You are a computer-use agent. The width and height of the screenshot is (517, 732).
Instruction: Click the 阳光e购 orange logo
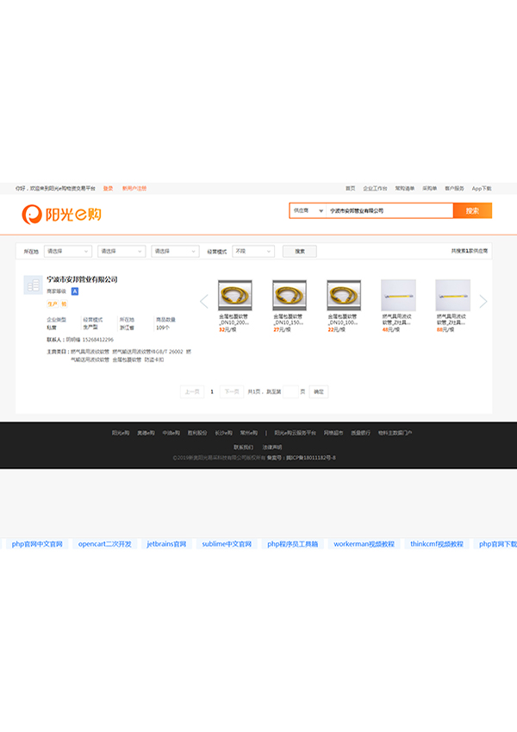tap(61, 215)
